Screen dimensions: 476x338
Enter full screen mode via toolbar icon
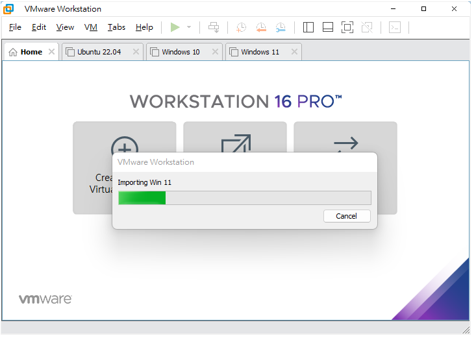(x=347, y=27)
